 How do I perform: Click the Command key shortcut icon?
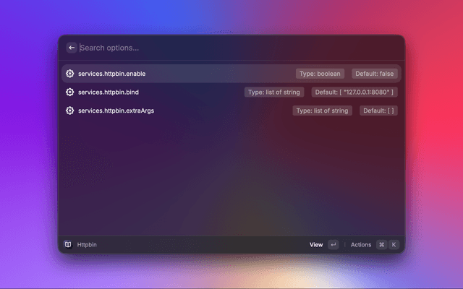(381, 245)
